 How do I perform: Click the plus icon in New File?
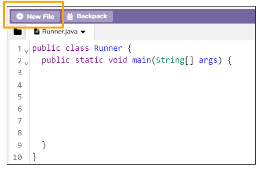tap(20, 16)
